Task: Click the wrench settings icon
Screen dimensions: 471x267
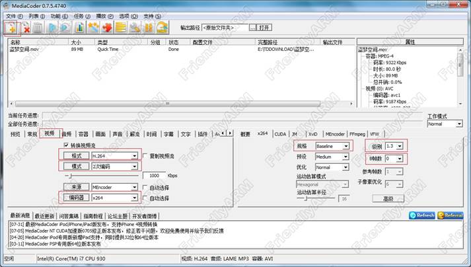Action: coord(135,28)
